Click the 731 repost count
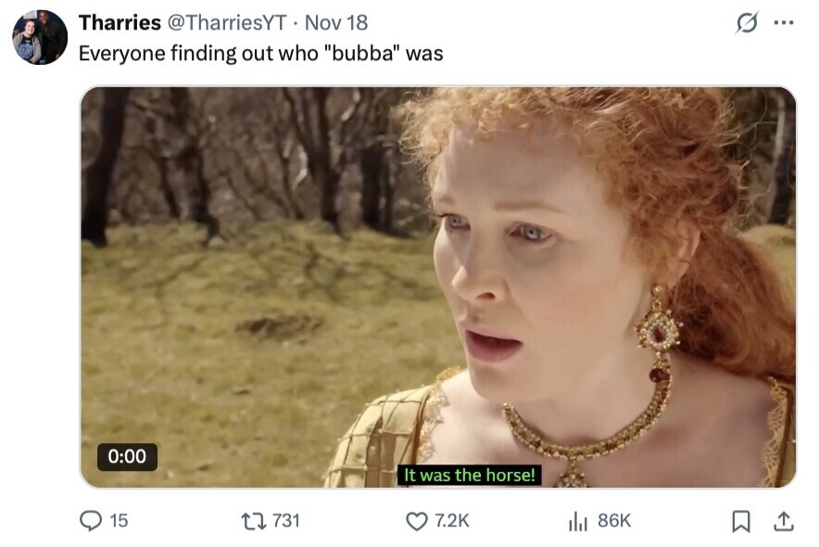Screen dimensions: 819x547 (285, 521)
